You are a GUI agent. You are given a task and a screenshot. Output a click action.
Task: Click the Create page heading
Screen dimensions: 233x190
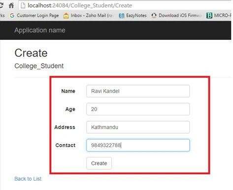tap(31, 53)
